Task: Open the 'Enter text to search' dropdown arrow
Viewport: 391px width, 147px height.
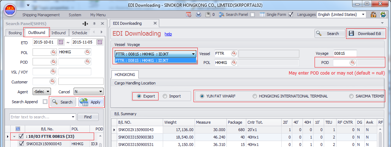Action: (x=73, y=117)
